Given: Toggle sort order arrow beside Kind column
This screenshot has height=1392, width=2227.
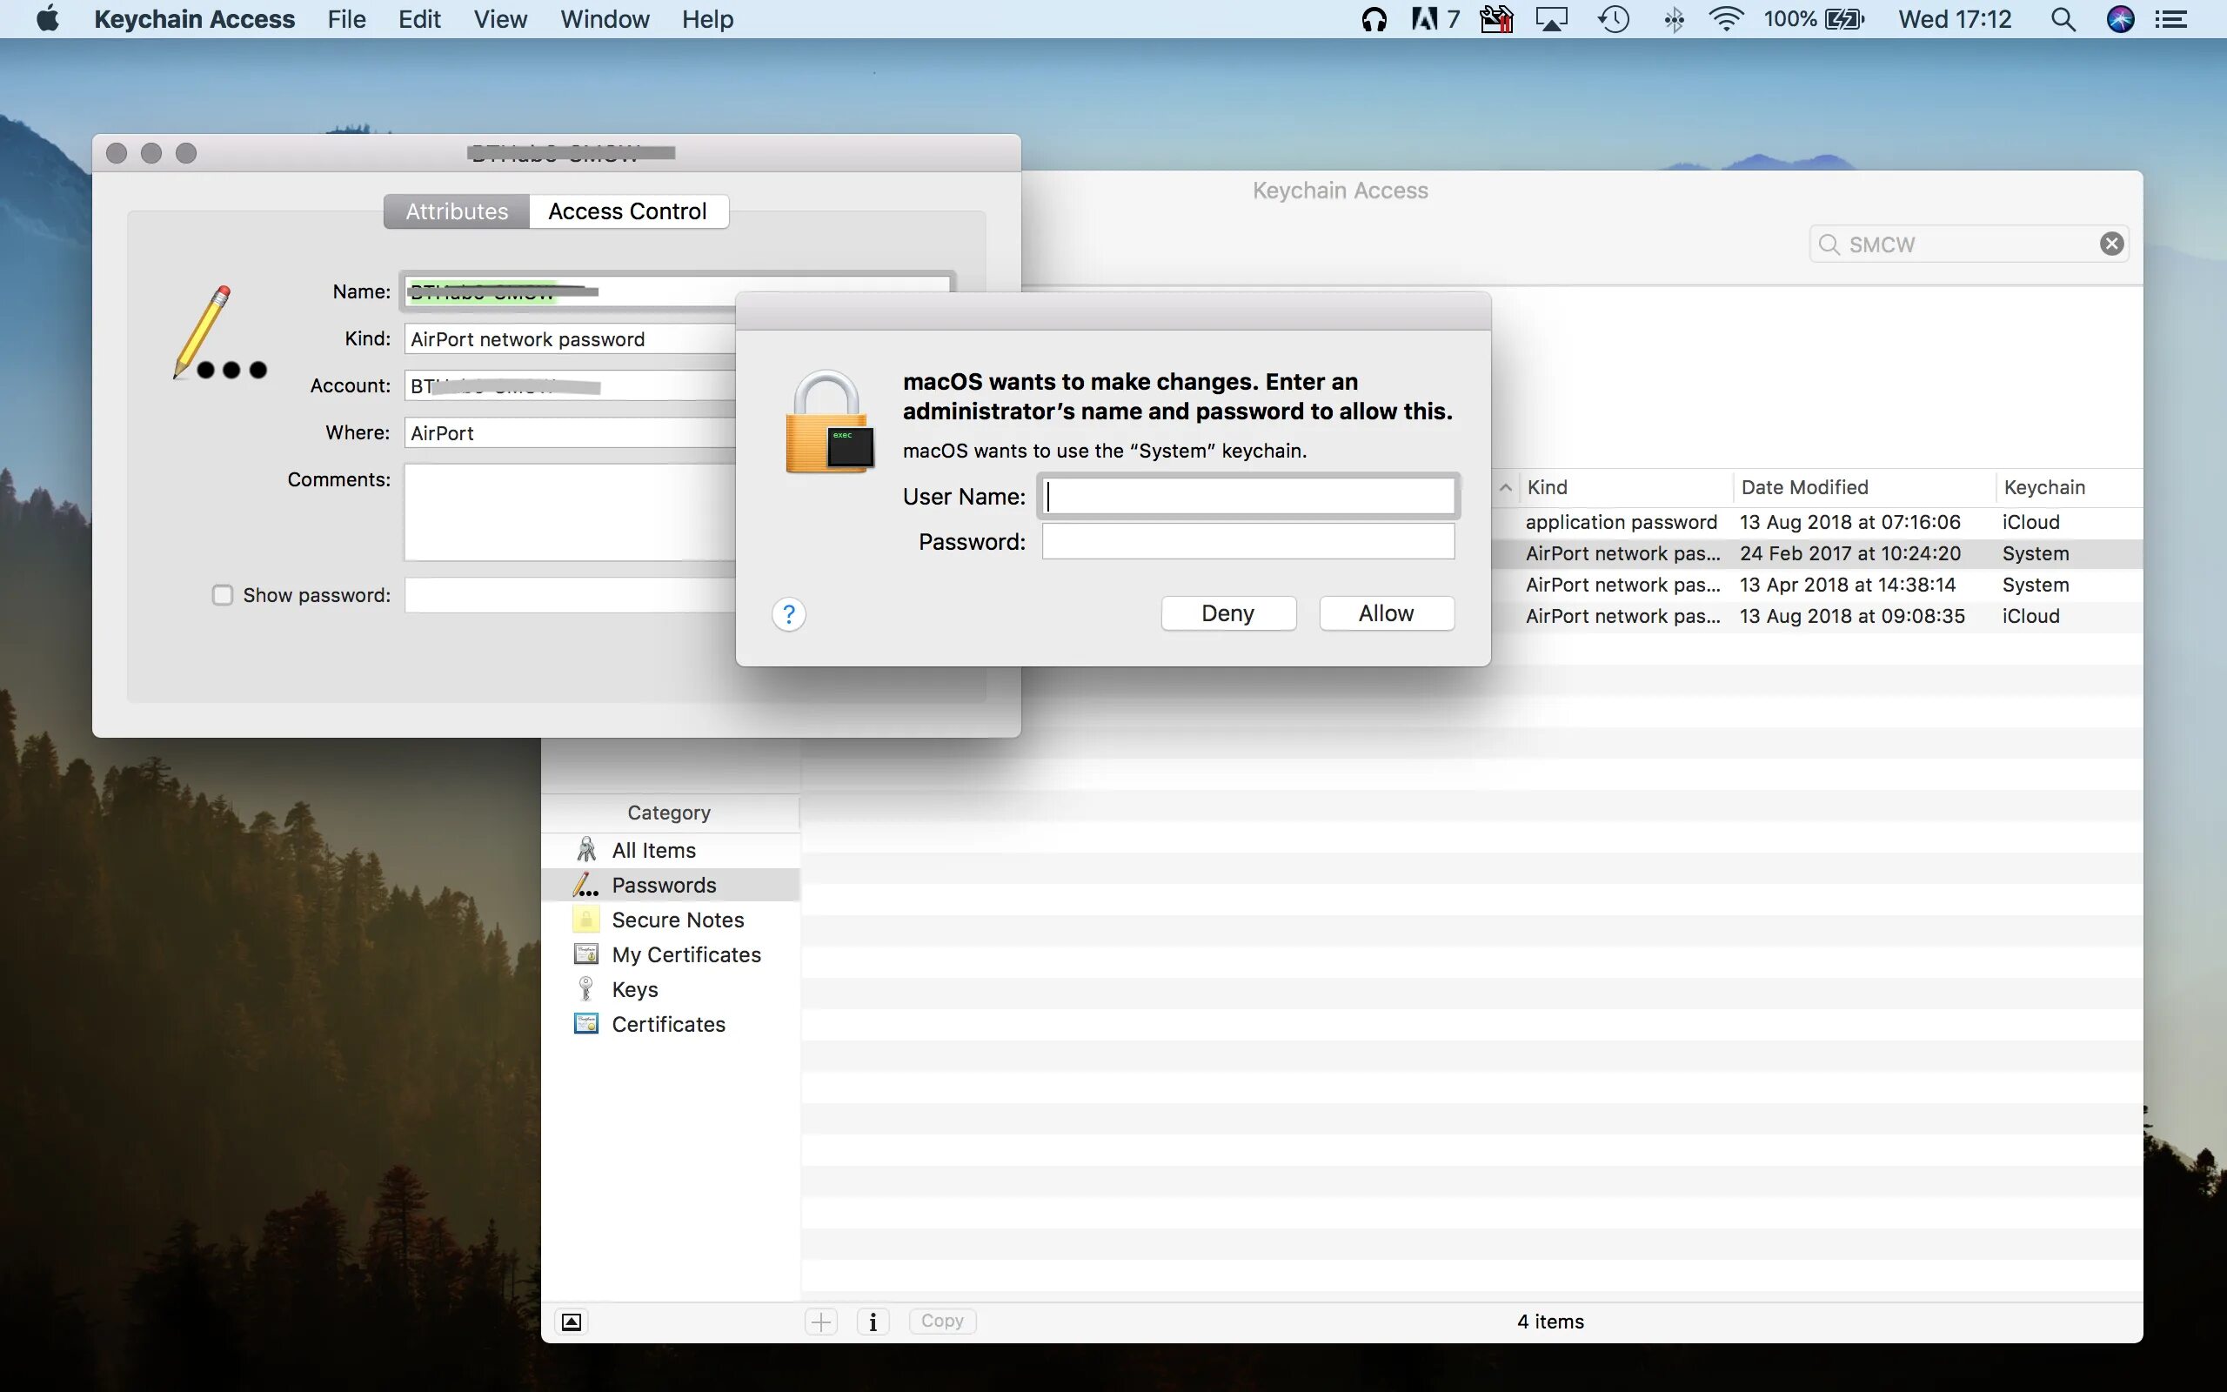Looking at the screenshot, I should tap(1506, 487).
